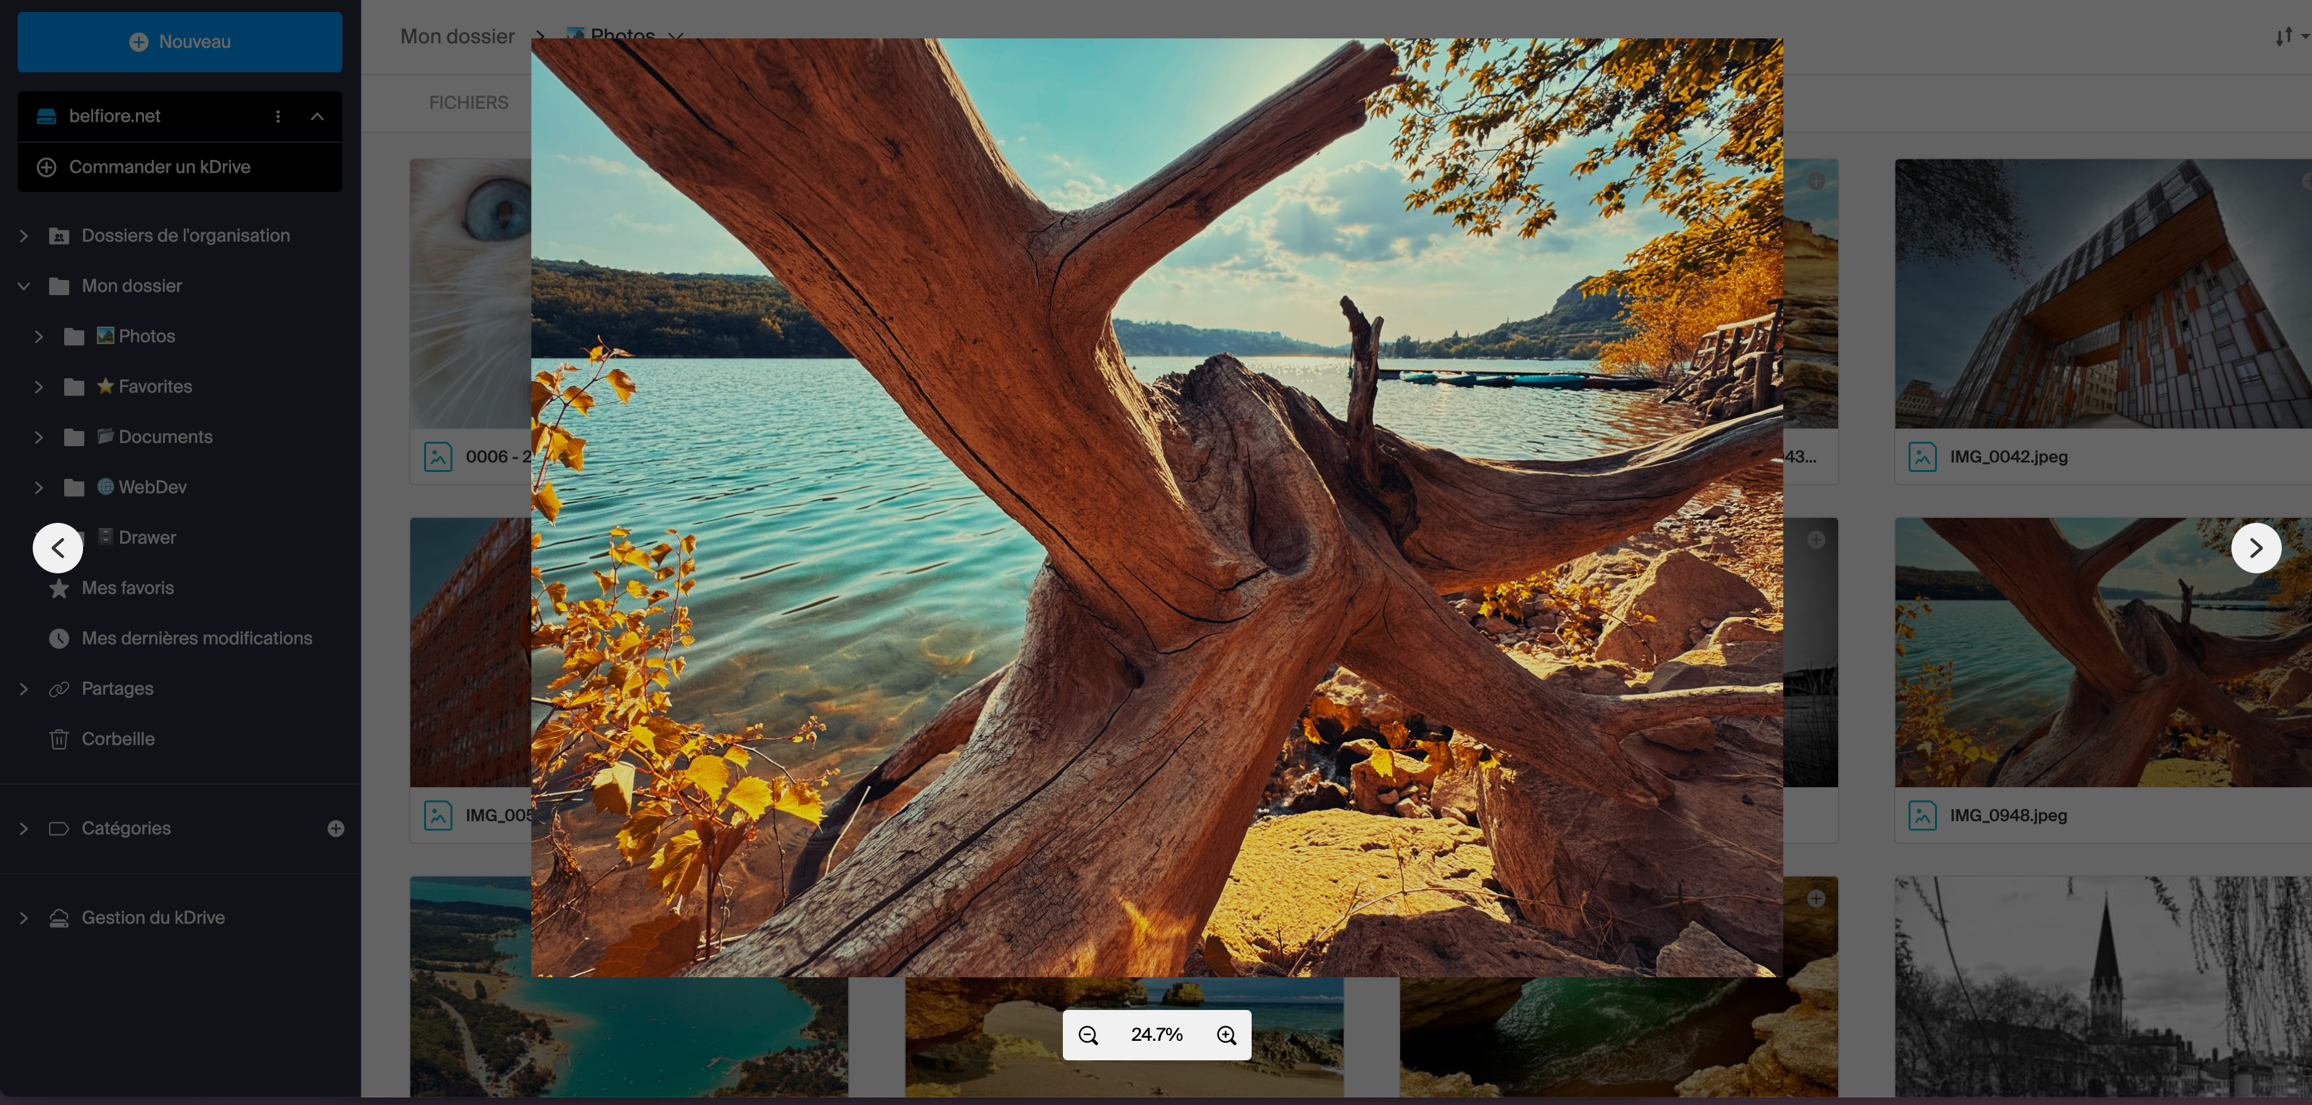Expand Dossiers de l'organisation
This screenshot has height=1105, width=2312.
[x=25, y=236]
